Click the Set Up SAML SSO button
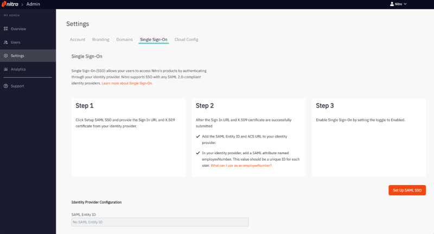 pos(407,190)
